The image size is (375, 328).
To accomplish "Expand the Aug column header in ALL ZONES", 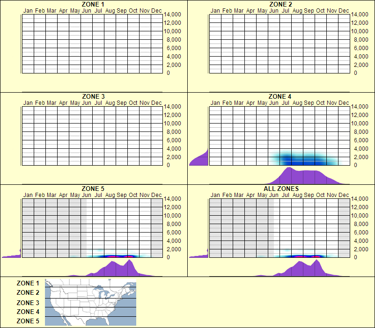I will pyautogui.click(x=297, y=195).
